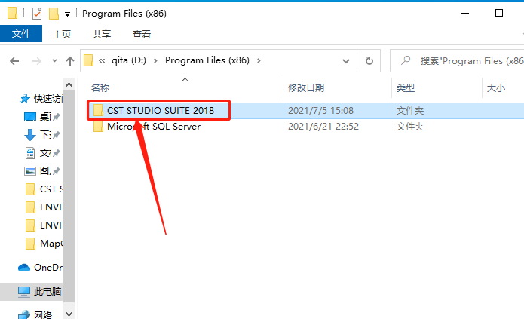
Task: Click the Up one level arrow
Action: (x=70, y=61)
